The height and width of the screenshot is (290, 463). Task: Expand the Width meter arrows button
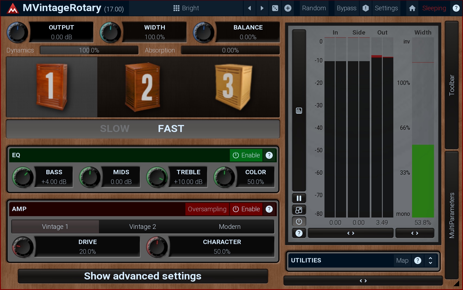click(414, 233)
